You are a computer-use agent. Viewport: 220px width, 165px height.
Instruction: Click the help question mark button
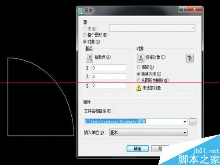tap(183, 9)
